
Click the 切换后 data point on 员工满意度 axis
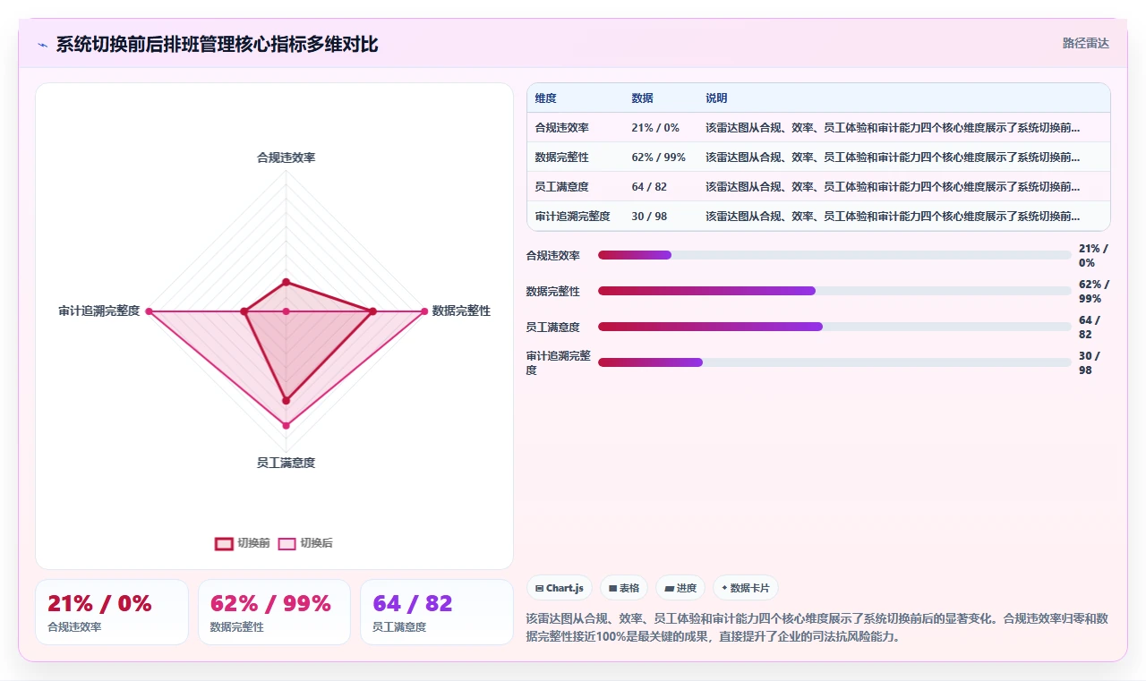[286, 425]
